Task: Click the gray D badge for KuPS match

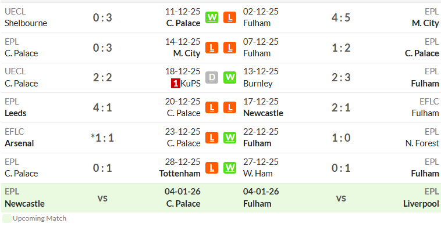Action: coord(212,77)
